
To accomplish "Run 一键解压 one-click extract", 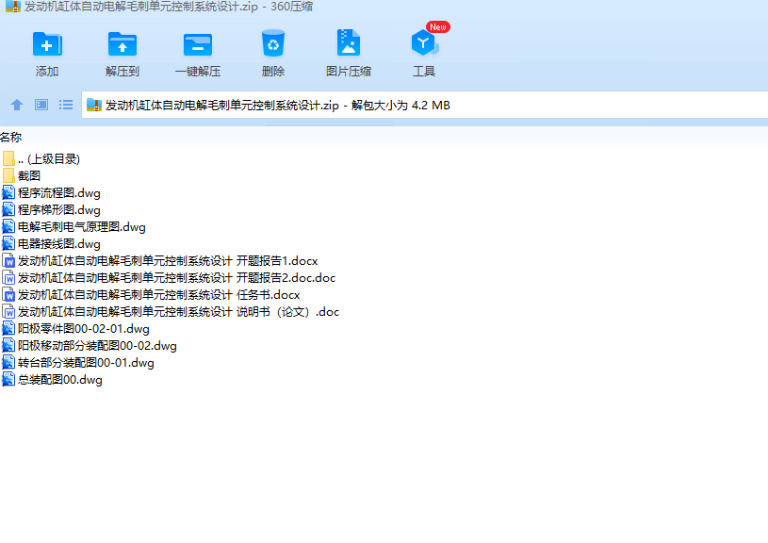I will point(198,44).
